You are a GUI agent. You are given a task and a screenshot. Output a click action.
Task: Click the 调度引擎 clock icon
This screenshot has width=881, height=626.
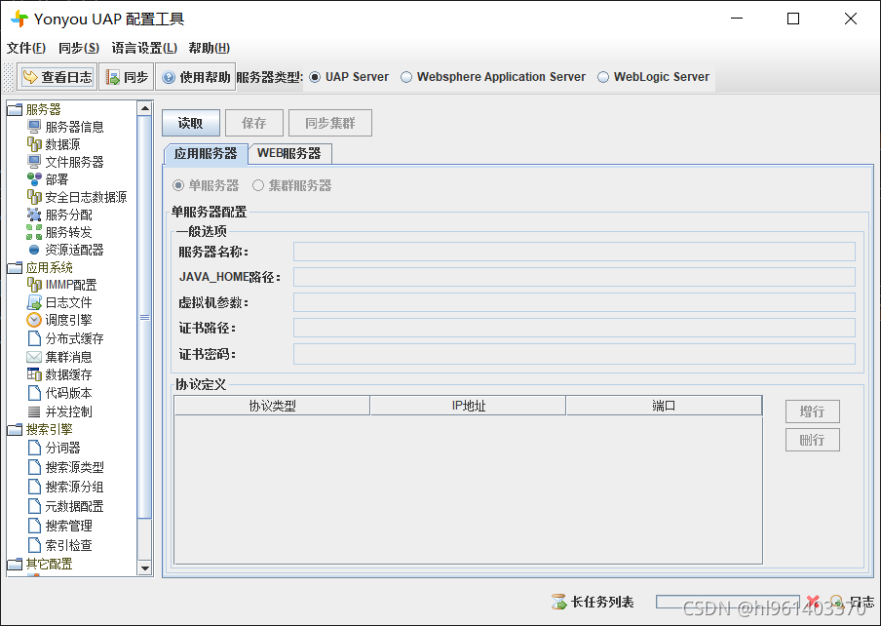[x=34, y=320]
